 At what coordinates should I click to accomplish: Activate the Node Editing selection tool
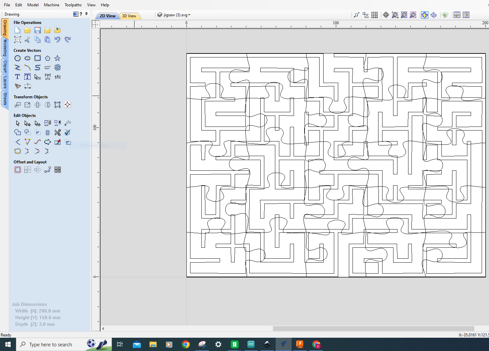(x=27, y=123)
